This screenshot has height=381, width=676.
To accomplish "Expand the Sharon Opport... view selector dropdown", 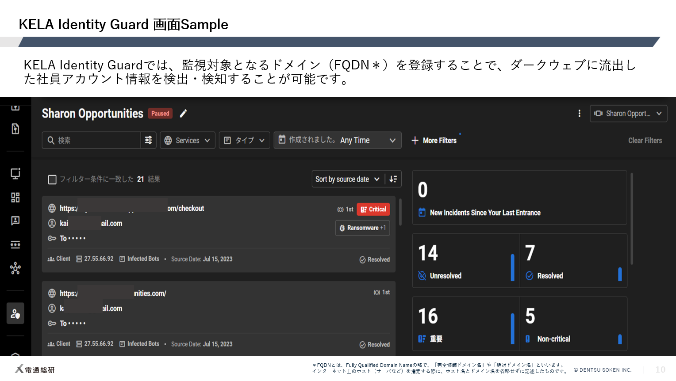I will pyautogui.click(x=628, y=114).
